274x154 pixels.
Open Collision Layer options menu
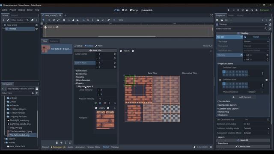point(263,74)
